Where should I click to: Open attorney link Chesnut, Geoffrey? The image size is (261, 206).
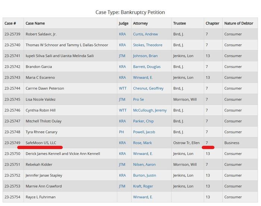pos(148,88)
